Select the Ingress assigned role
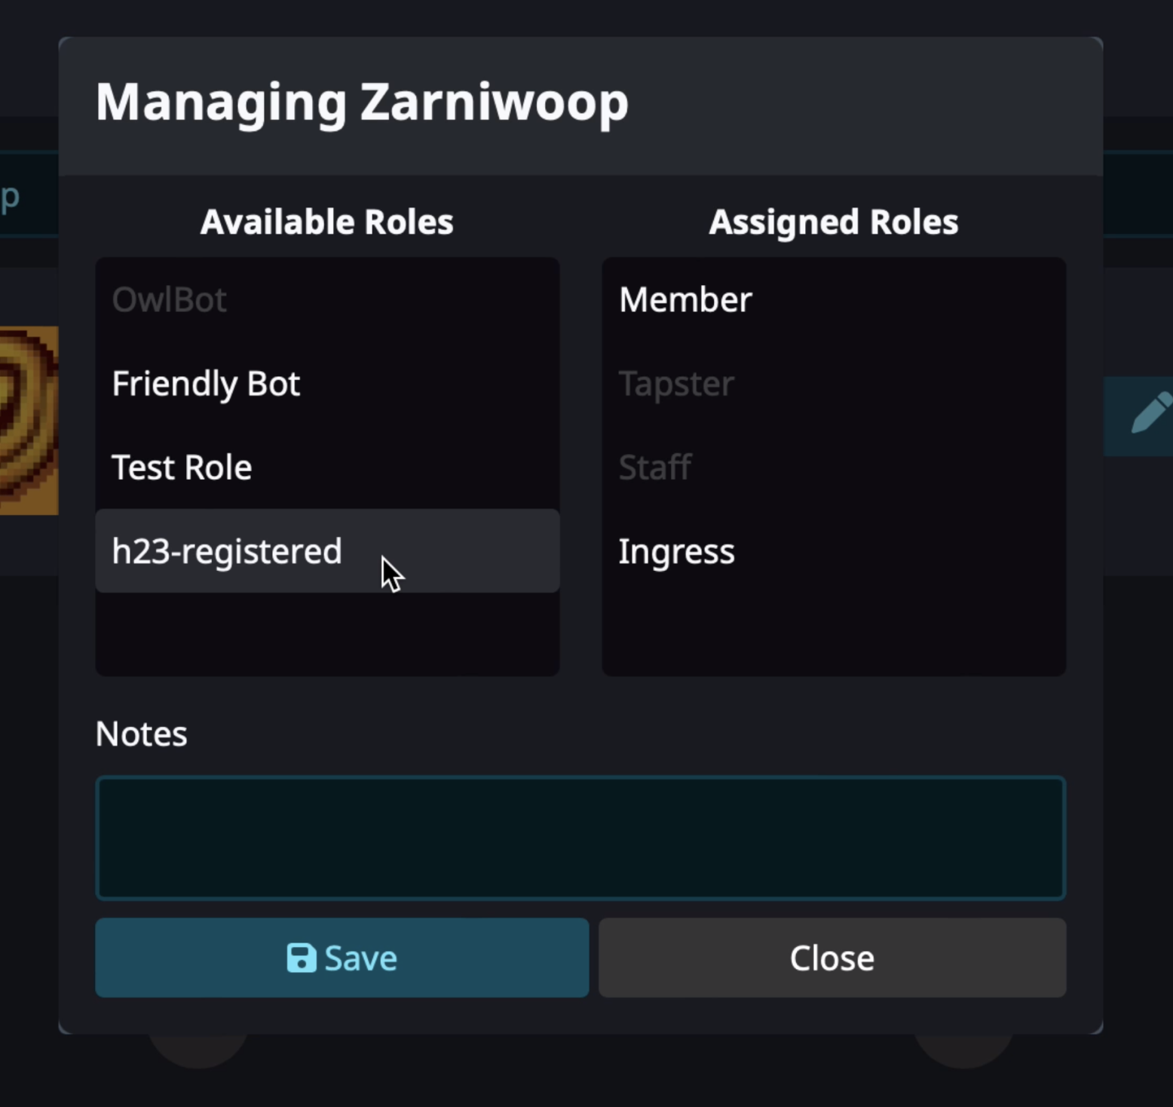 point(834,551)
